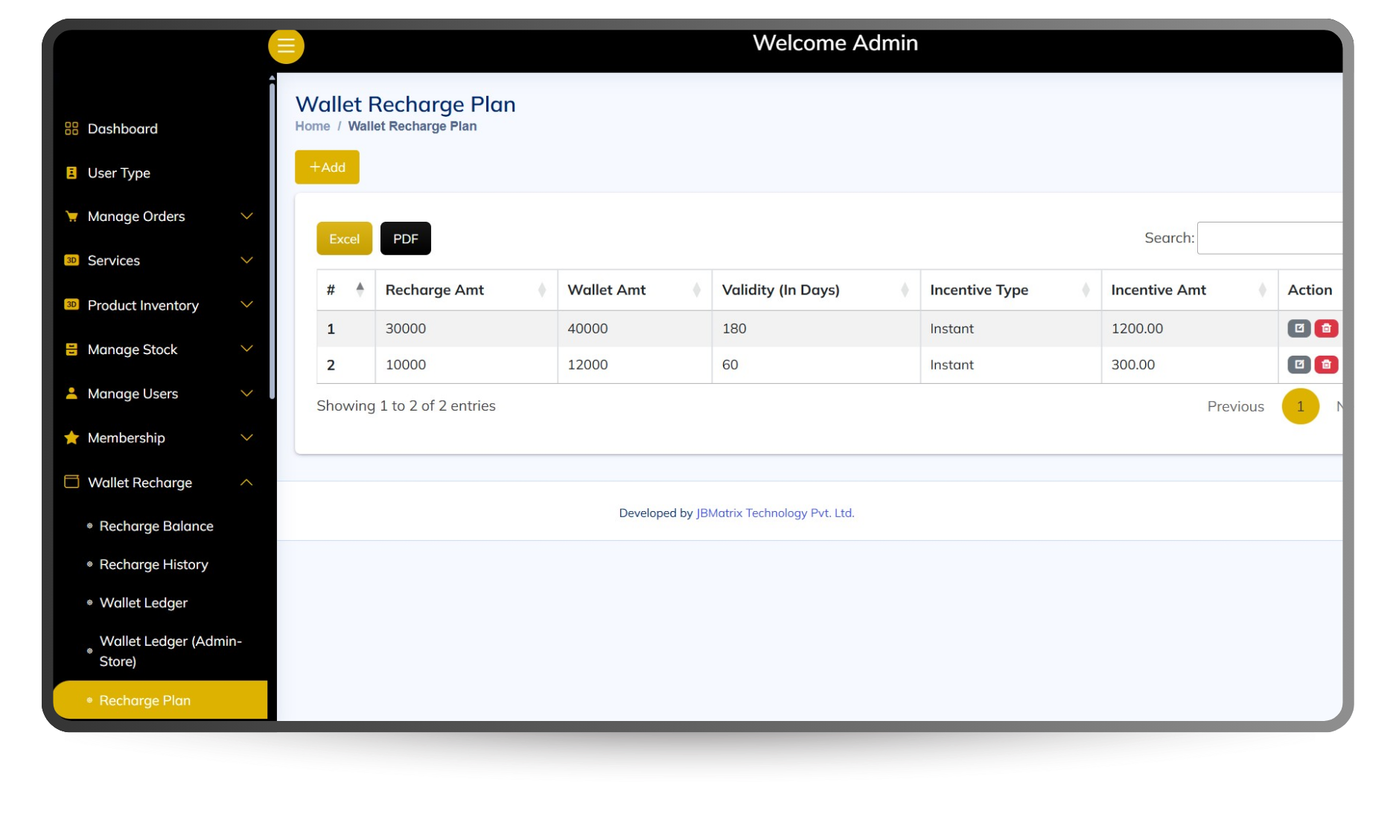
Task: Export the table using the Excel button
Action: 344,239
